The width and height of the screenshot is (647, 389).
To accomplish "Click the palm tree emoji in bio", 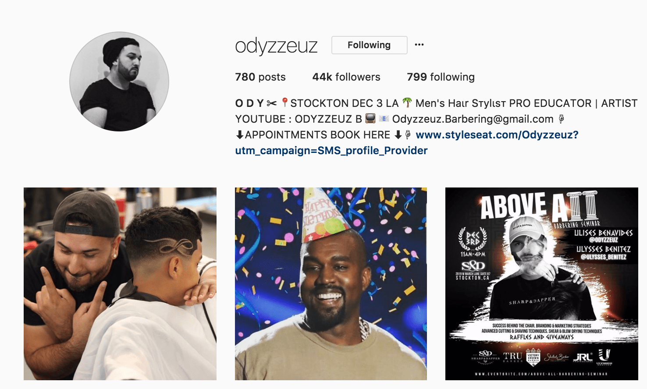I will coord(407,103).
